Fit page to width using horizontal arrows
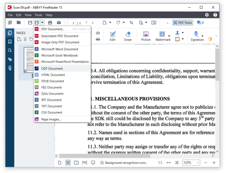 169,163
